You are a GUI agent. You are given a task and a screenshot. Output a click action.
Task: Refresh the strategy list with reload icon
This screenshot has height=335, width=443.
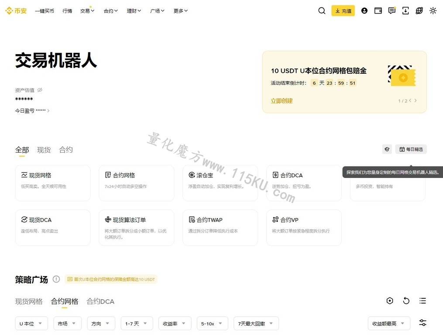click(x=406, y=301)
